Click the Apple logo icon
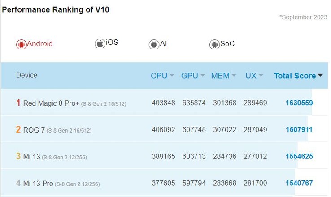331x197 pixels. pos(100,43)
